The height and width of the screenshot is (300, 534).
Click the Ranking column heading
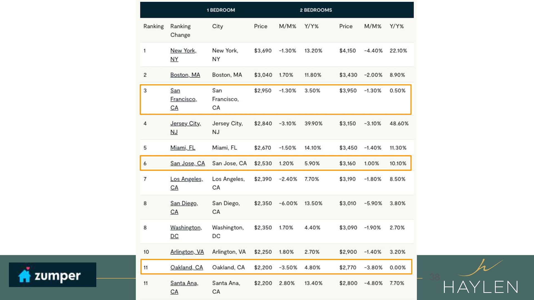[154, 26]
